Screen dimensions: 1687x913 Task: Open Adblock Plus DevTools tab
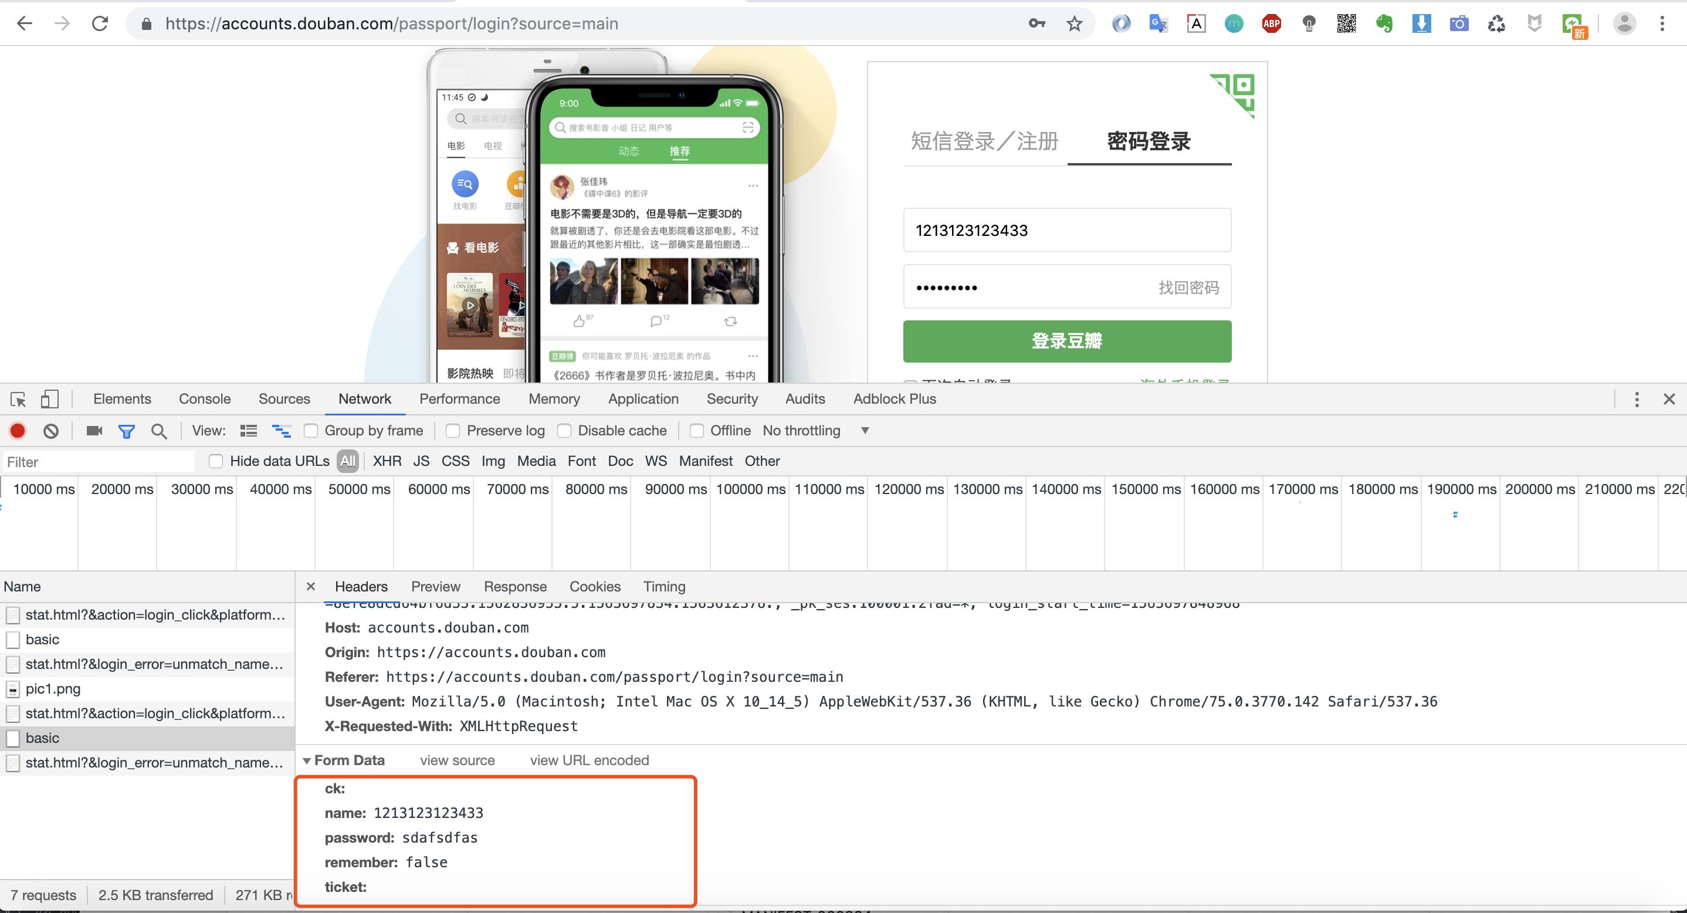[x=895, y=399]
